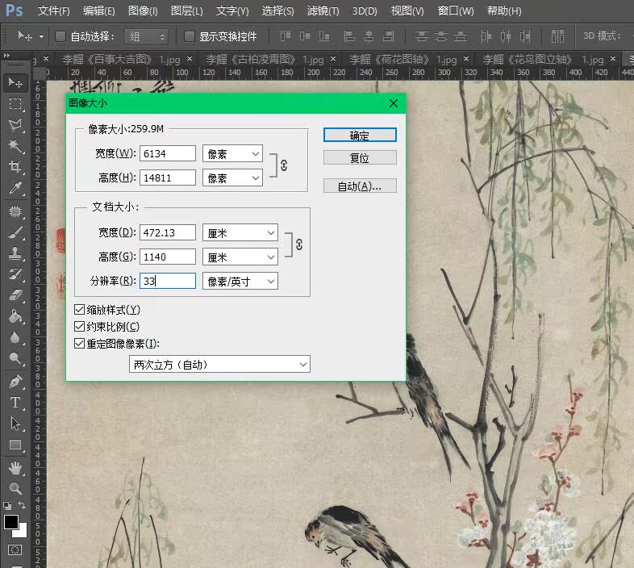
Task: Select the Eyedropper tool
Action: [15, 188]
